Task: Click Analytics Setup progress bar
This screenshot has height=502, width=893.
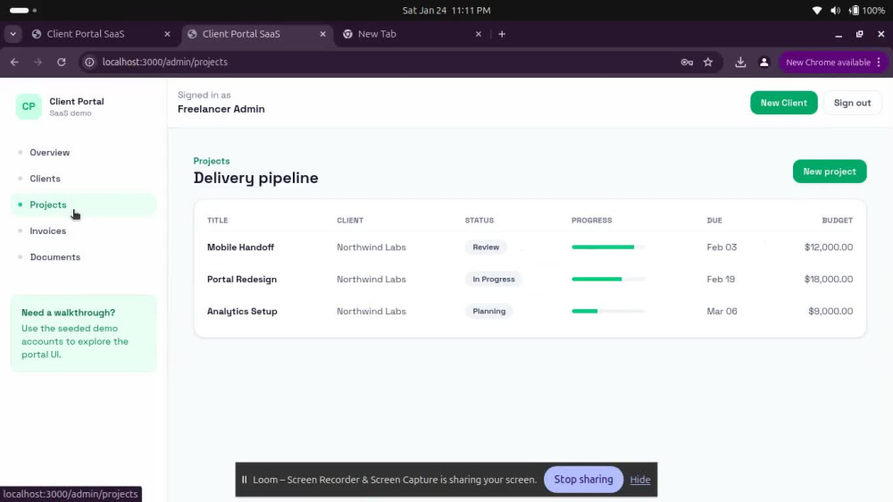Action: tap(608, 311)
